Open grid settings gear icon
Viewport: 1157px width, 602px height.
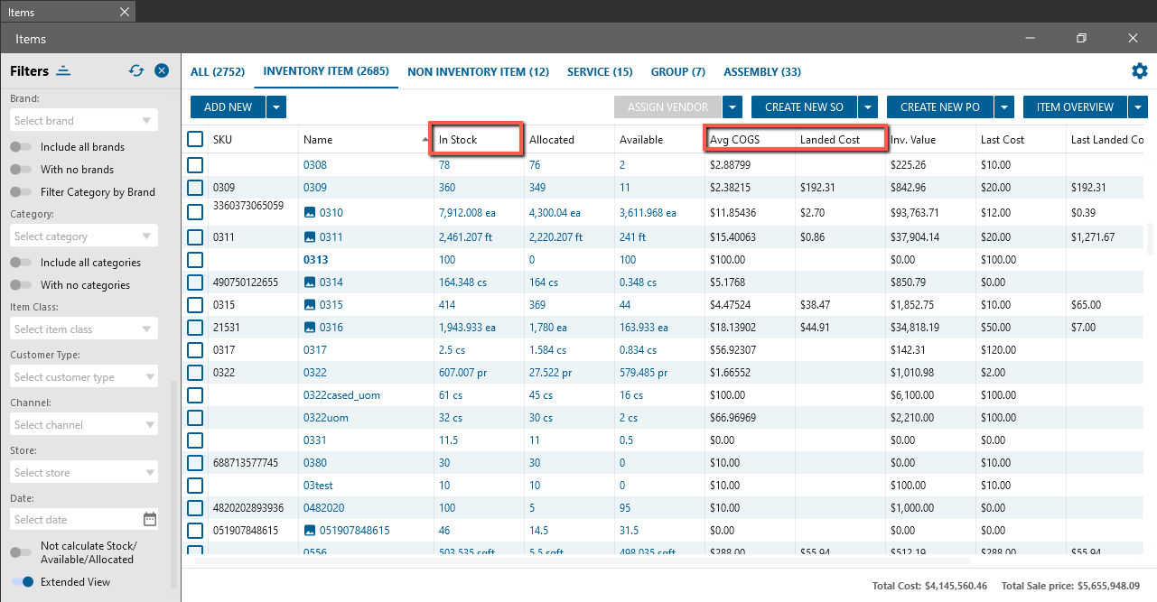pyautogui.click(x=1139, y=71)
